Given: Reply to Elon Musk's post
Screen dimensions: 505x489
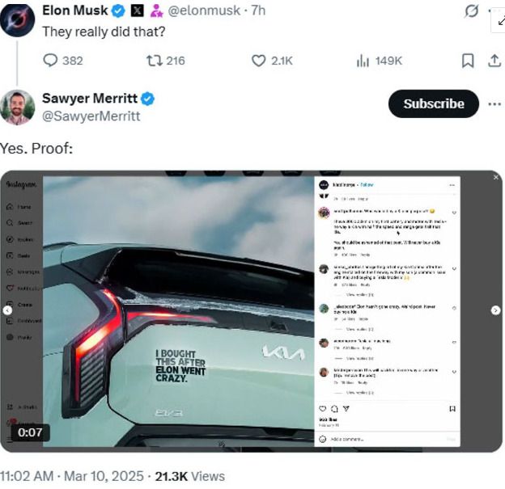Looking at the screenshot, I should 51,61.
